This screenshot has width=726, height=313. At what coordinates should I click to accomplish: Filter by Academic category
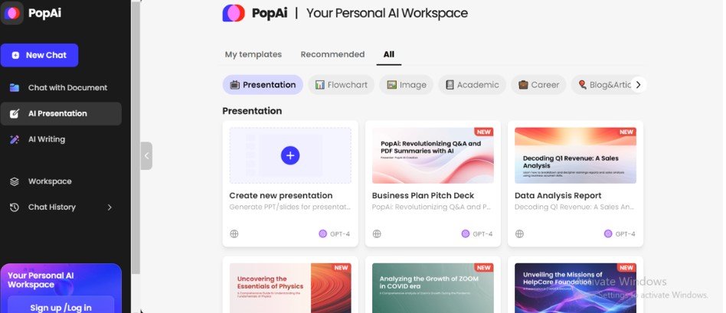(x=473, y=85)
